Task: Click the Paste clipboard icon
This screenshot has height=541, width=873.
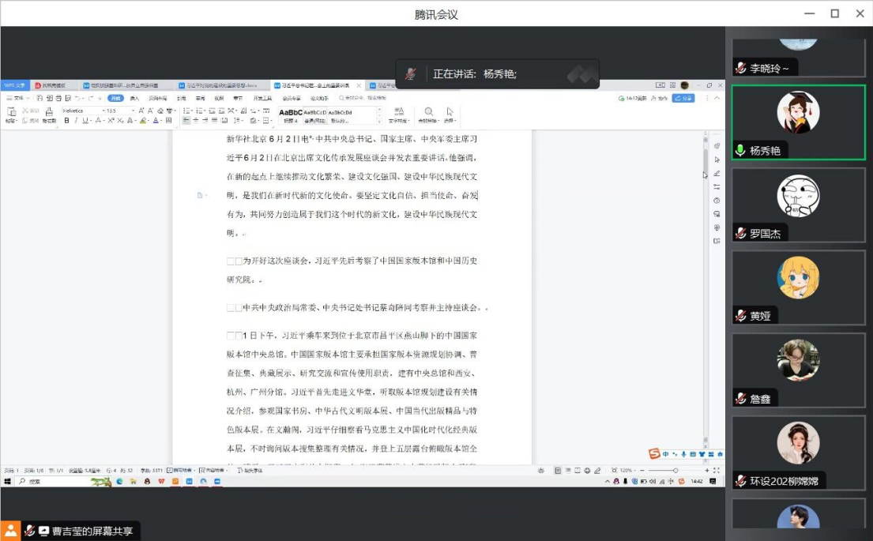Action: coord(11,112)
